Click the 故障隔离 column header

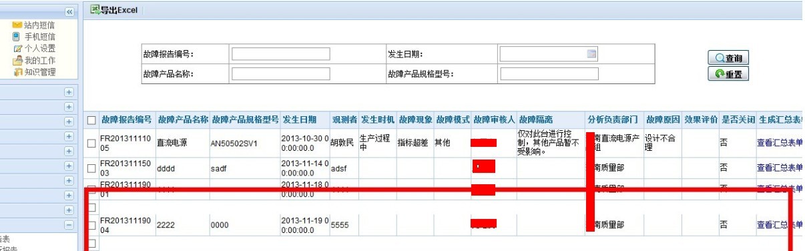pyautogui.click(x=536, y=120)
